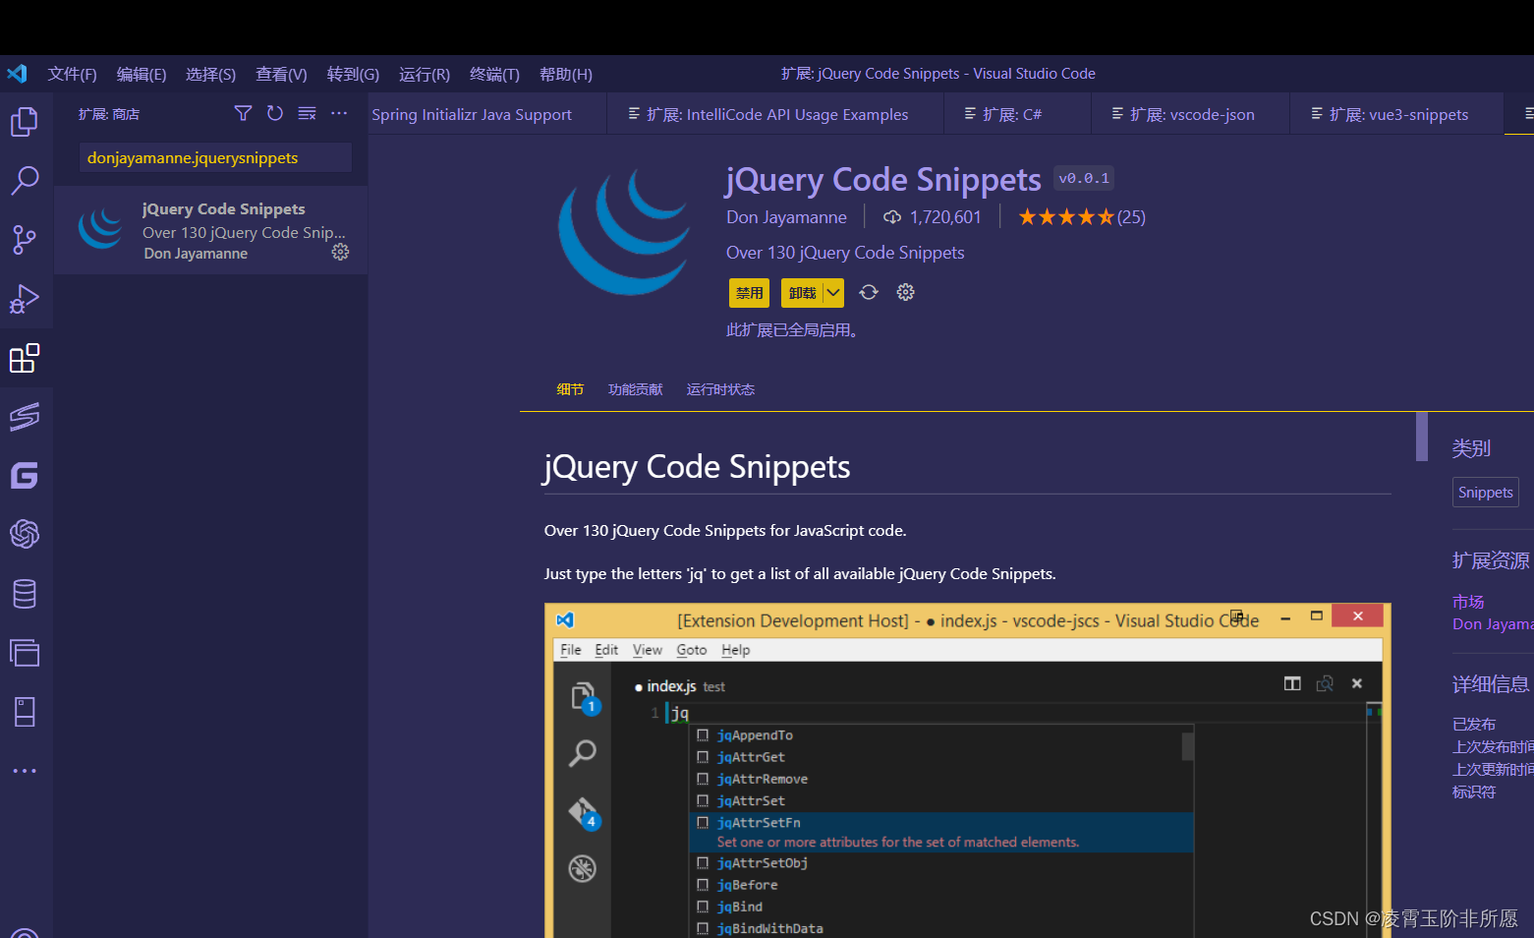Click the VS Code logo in title bar
1534x938 pixels.
pos(17,74)
